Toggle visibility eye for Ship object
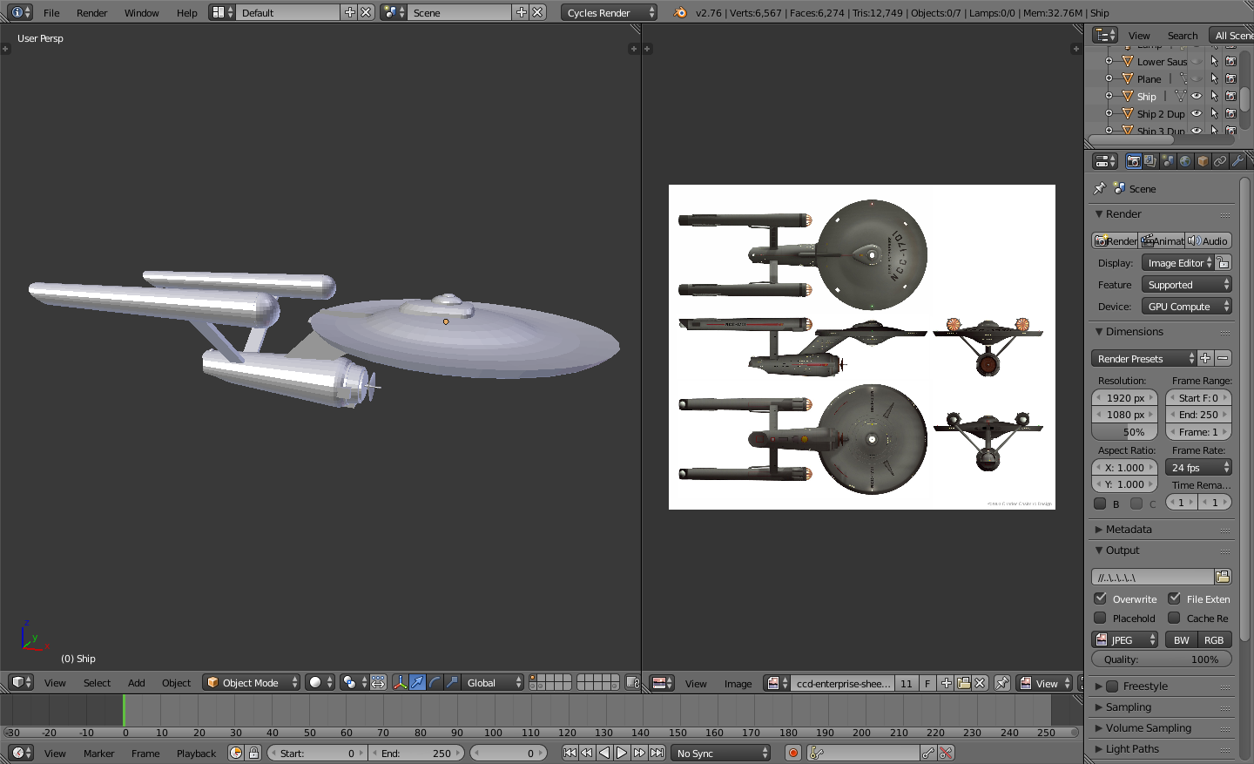Image resolution: width=1254 pixels, height=764 pixels. tap(1197, 96)
